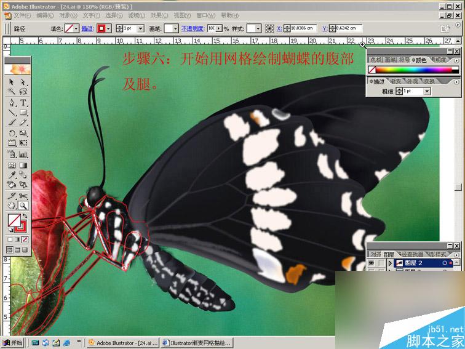
Task: Open Color panel flyout menu
Action: [x=456, y=60]
